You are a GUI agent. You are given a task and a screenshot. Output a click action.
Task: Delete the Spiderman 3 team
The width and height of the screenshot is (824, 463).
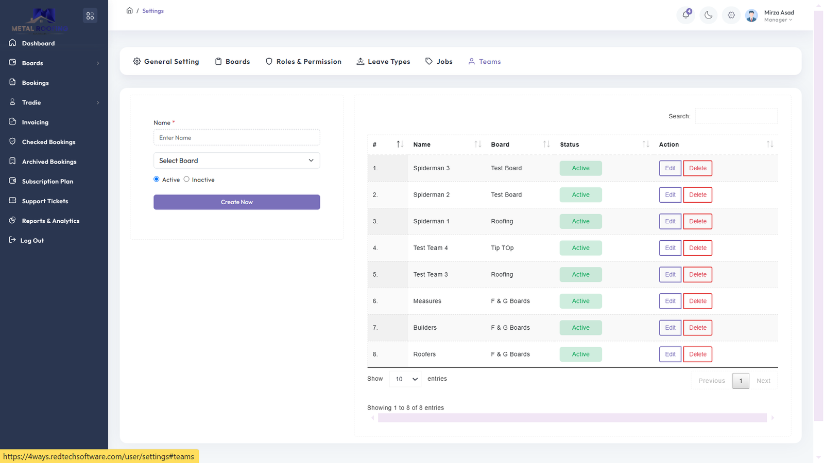tap(697, 168)
